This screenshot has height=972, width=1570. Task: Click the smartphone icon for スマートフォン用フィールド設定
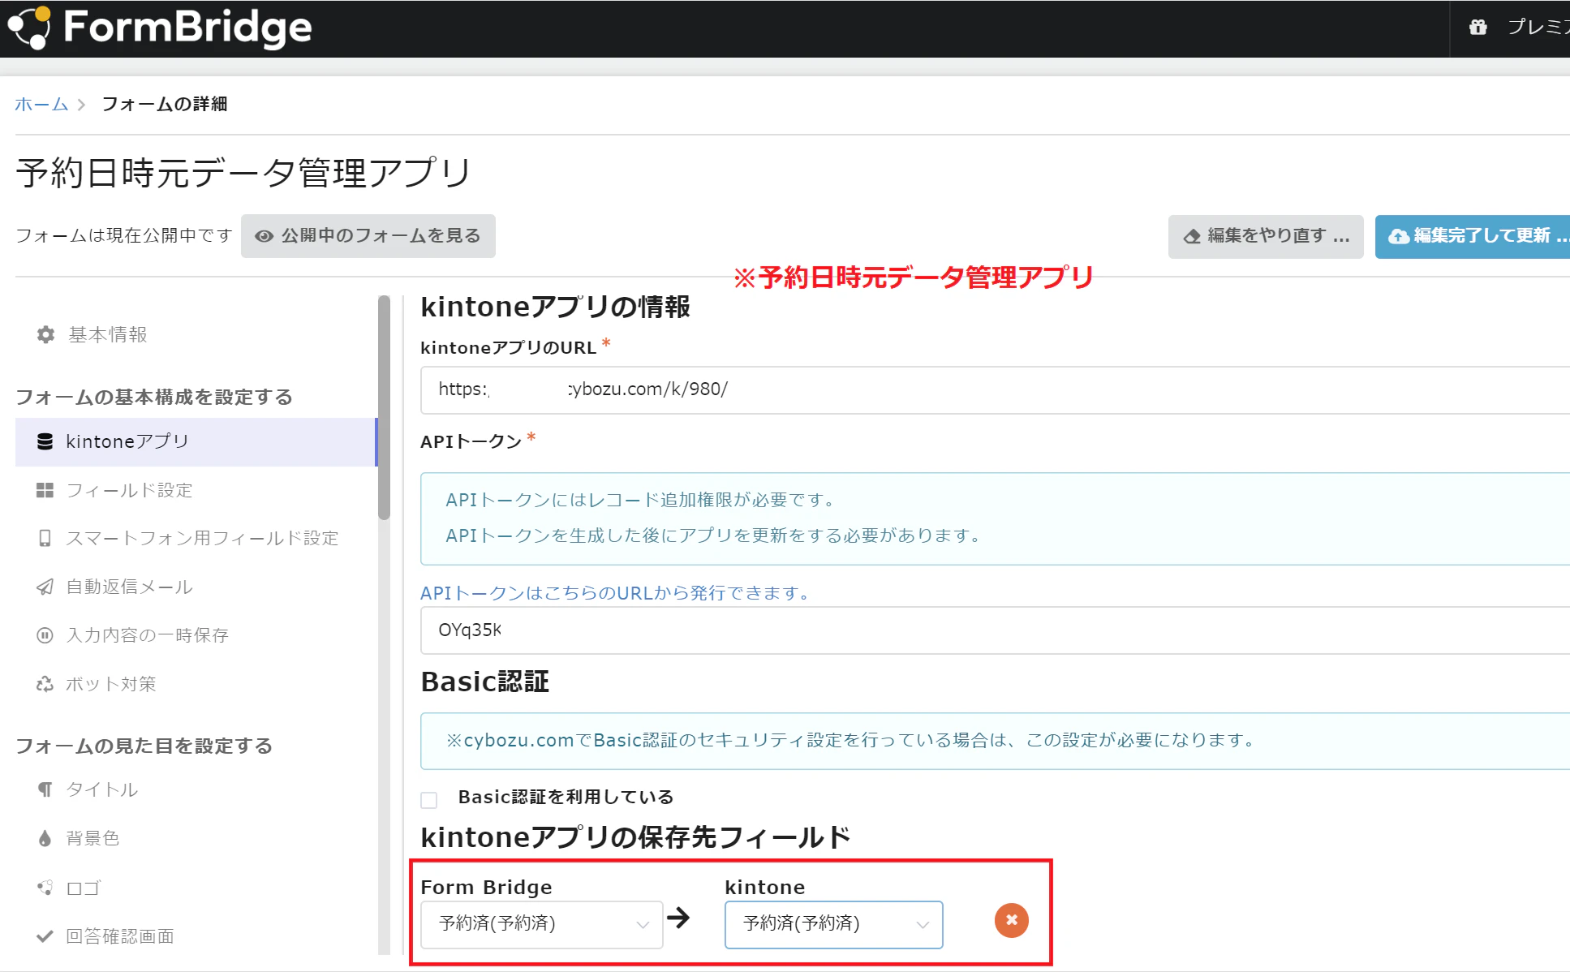(45, 538)
